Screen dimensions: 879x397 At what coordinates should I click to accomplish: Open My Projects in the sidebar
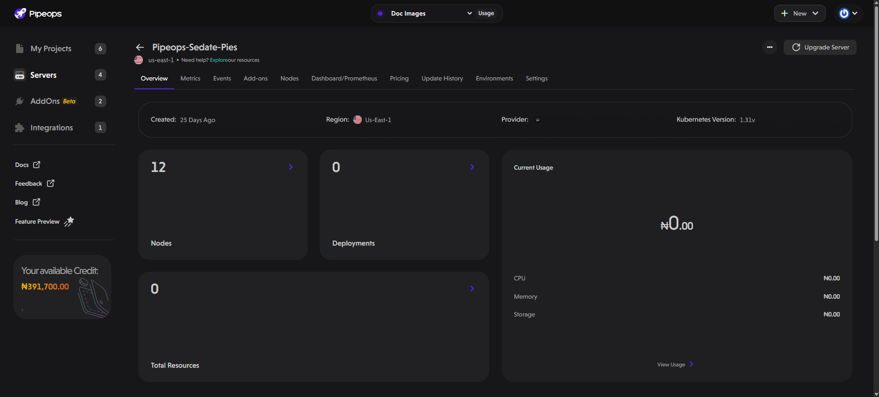pyautogui.click(x=51, y=48)
